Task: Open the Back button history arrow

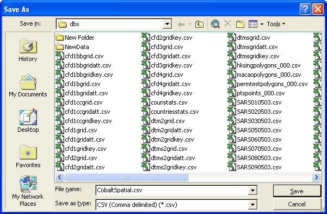Action: click(190, 24)
